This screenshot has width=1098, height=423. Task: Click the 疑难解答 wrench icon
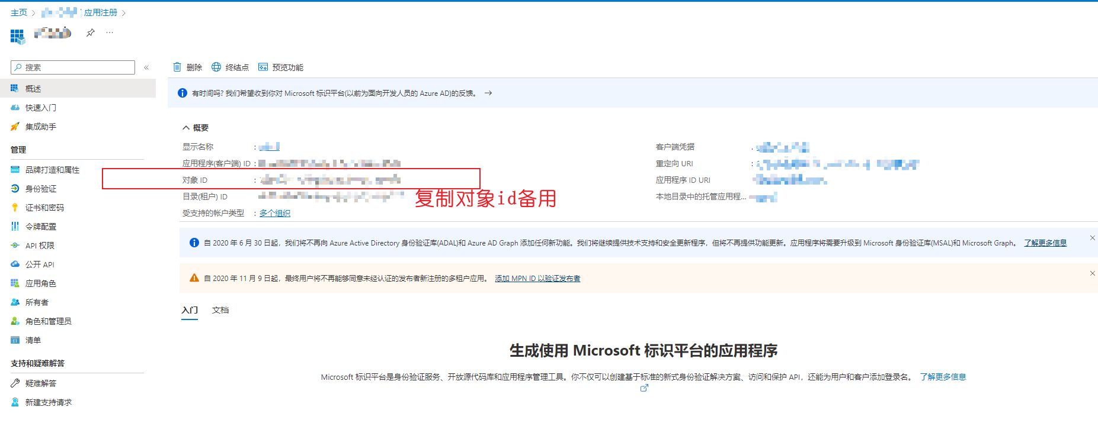pyautogui.click(x=15, y=383)
